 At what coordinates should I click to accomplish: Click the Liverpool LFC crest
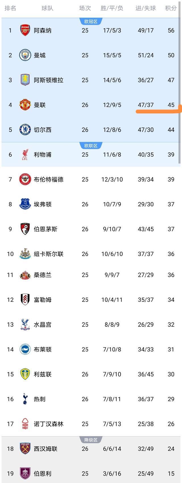(25, 155)
